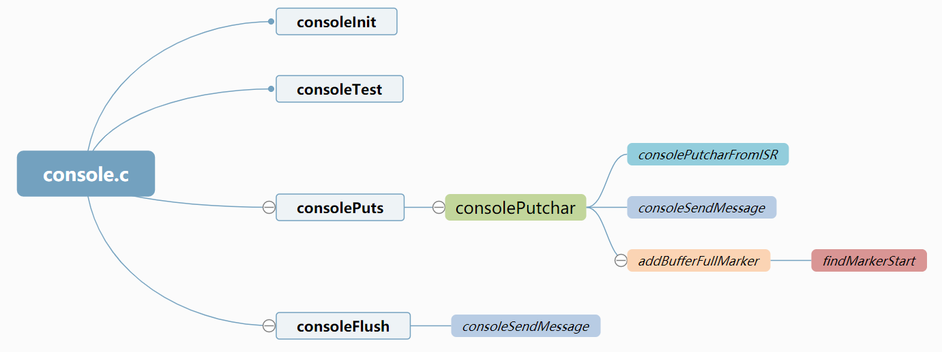The image size is (942, 352).
Task: Select the red findMarkerStart node
Action: 868,260
